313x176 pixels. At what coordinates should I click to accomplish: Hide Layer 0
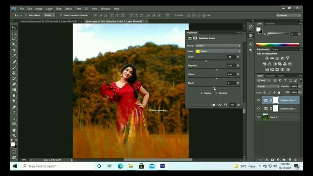click(x=259, y=117)
